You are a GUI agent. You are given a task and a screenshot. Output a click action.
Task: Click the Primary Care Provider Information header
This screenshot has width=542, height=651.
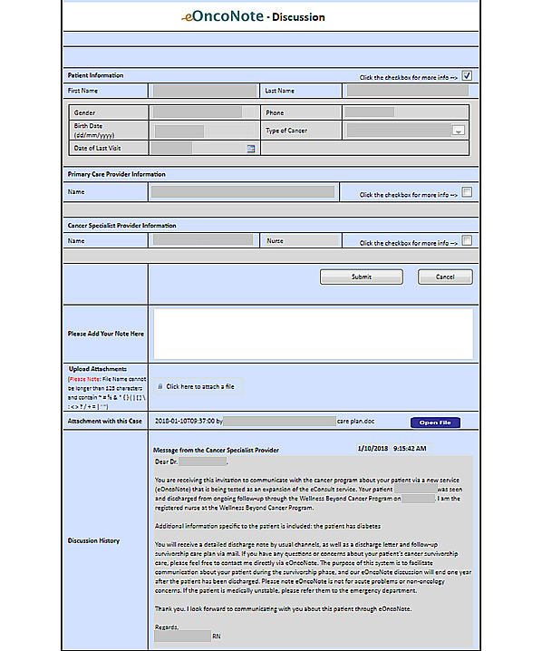116,174
